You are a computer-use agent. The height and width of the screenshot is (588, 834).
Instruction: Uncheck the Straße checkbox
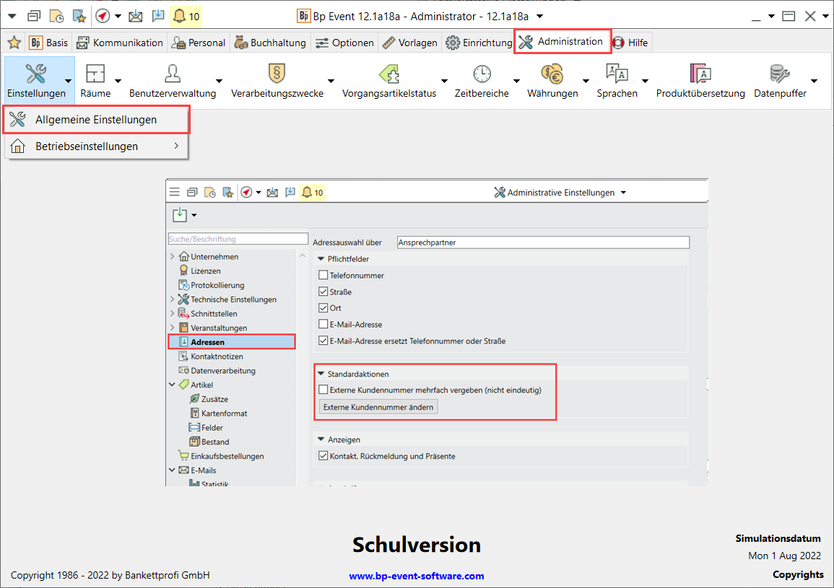[x=323, y=292]
